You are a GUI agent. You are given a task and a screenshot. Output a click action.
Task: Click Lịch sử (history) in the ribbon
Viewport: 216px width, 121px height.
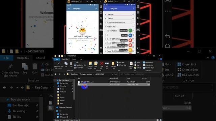pos(138,68)
